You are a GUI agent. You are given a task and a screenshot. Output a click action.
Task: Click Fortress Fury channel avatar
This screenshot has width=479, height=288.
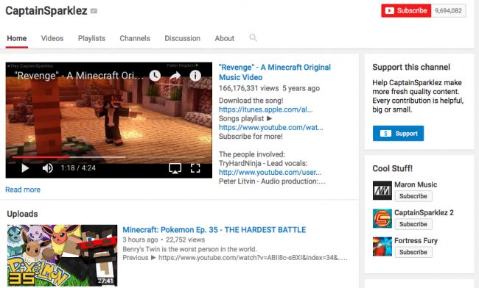[382, 247]
